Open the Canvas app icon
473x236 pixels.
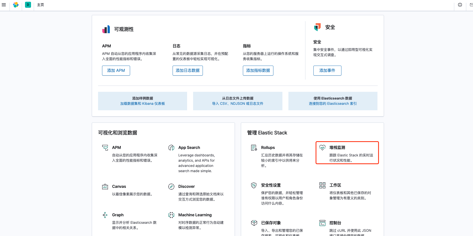click(x=105, y=187)
